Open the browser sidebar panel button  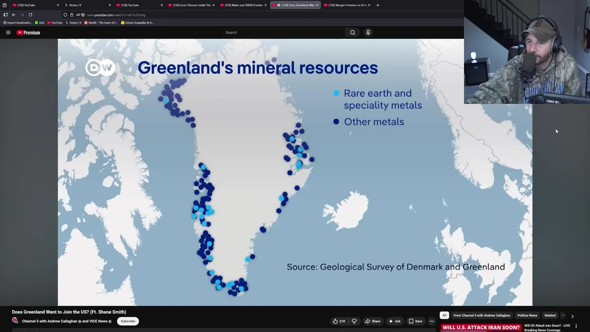tap(6, 15)
